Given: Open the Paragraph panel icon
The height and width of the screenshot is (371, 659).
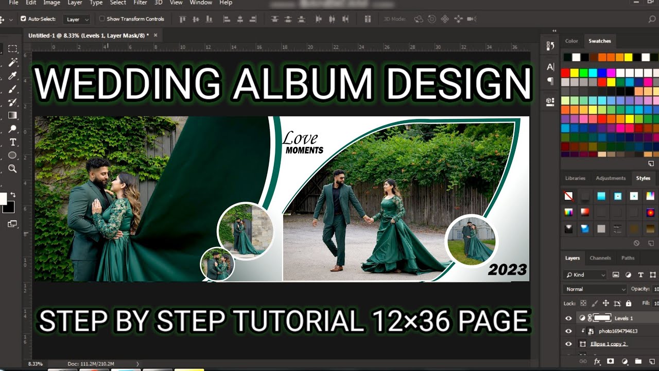Looking at the screenshot, I should click(550, 81).
